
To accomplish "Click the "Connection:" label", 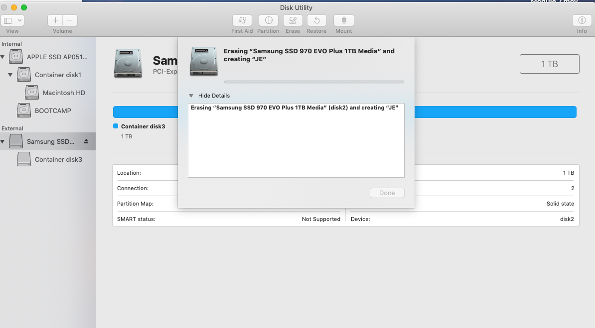I will (133, 188).
